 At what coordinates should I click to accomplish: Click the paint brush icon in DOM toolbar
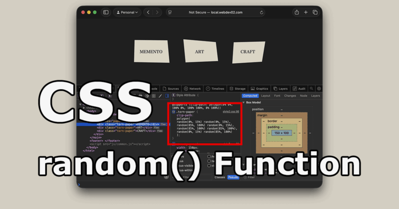[160, 96]
